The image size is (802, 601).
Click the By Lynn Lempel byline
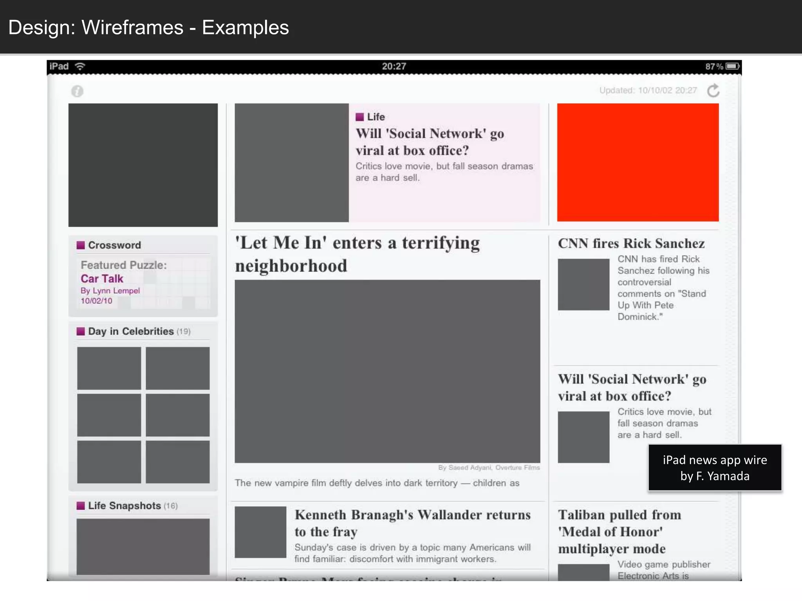pyautogui.click(x=110, y=291)
